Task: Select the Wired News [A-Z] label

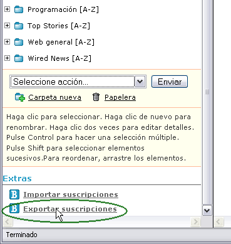Action: click(59, 58)
